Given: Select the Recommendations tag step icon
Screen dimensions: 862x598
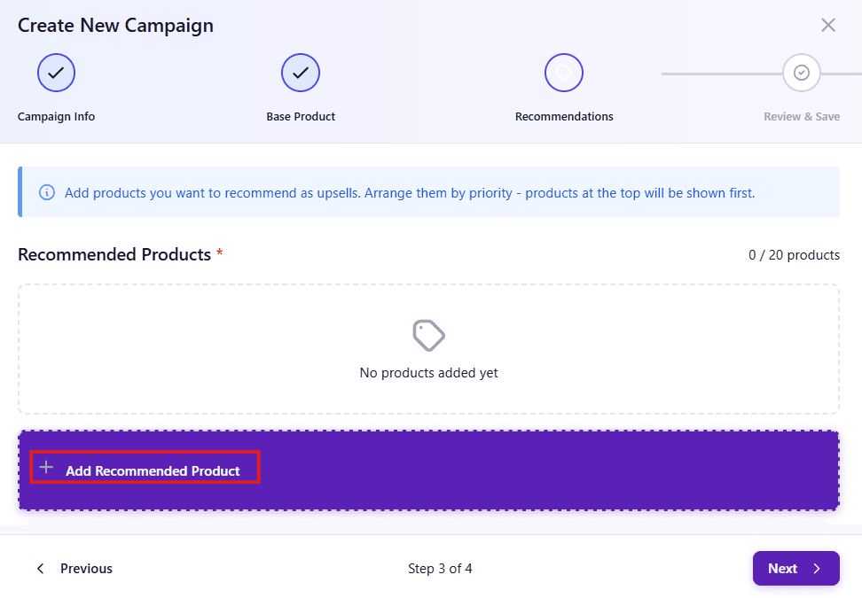Looking at the screenshot, I should [x=564, y=73].
